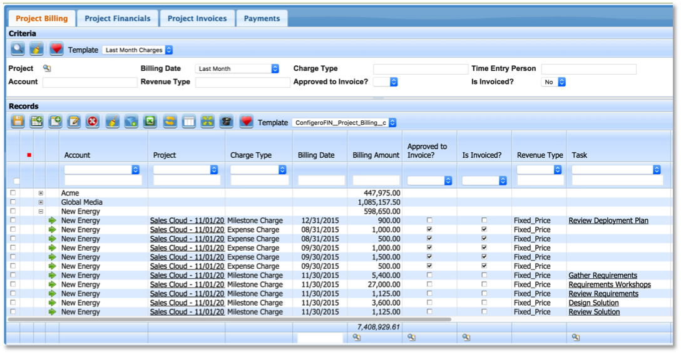Sort by the Billing Date column header
Viewport: 681px width, 354px height.
pyautogui.click(x=316, y=155)
